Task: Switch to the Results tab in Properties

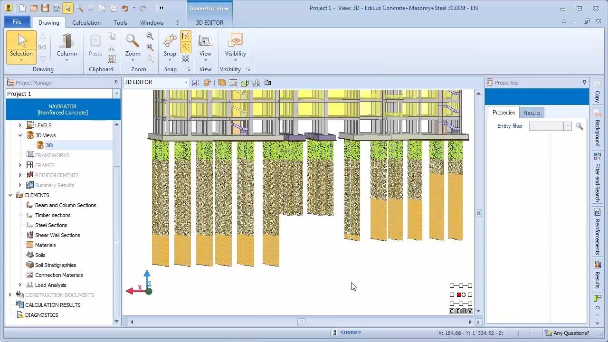Action: click(532, 113)
